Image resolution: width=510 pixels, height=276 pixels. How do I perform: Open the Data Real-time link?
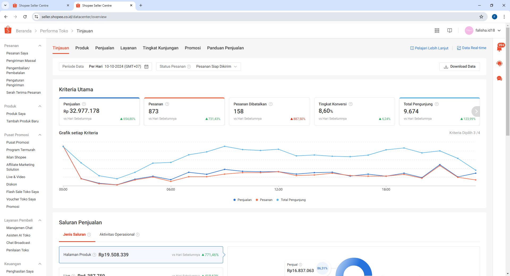pyautogui.click(x=472, y=48)
